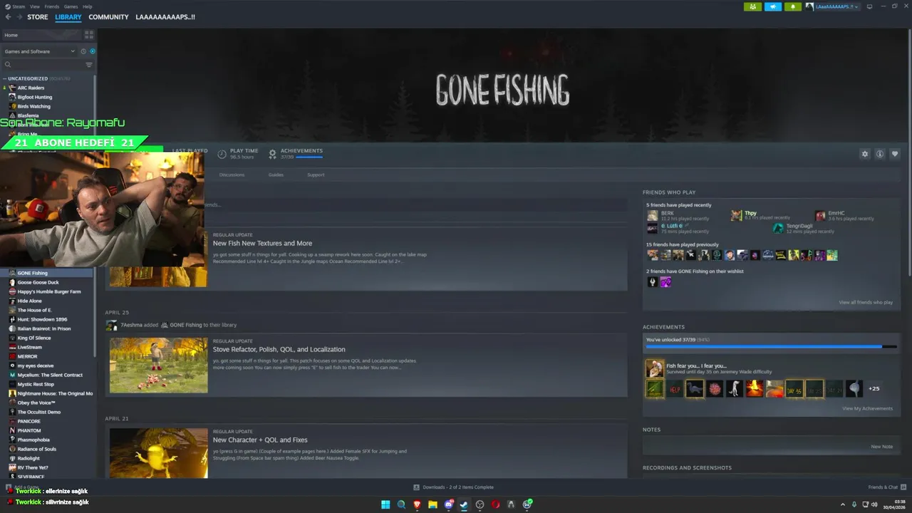
Task: Open the Play Time clock icon
Action: point(222,154)
